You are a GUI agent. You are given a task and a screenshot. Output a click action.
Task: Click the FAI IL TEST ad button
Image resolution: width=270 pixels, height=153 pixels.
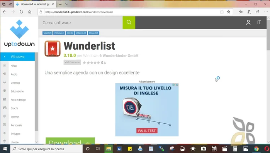pyautogui.click(x=147, y=131)
